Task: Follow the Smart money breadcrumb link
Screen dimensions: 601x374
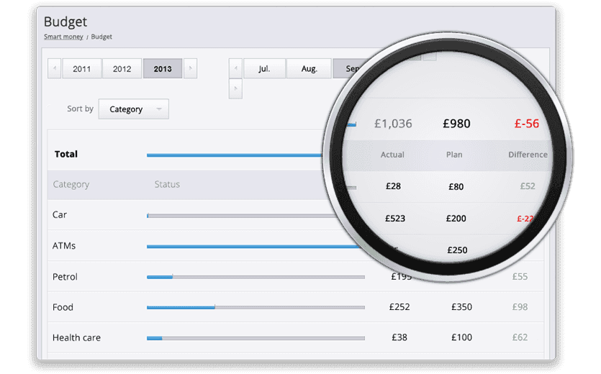Action: coord(63,37)
